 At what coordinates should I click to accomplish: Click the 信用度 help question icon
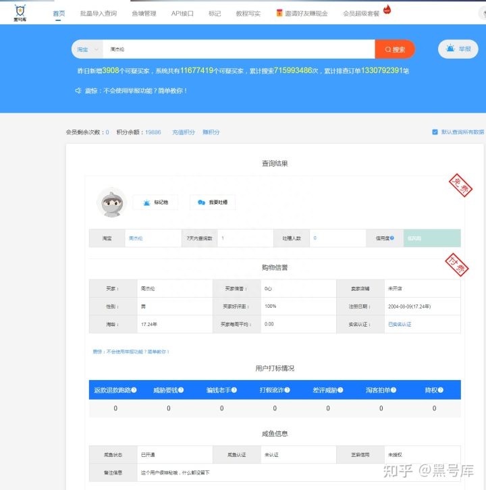(392, 238)
